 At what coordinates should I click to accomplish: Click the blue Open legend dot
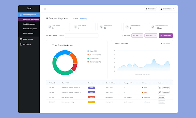(88, 51)
